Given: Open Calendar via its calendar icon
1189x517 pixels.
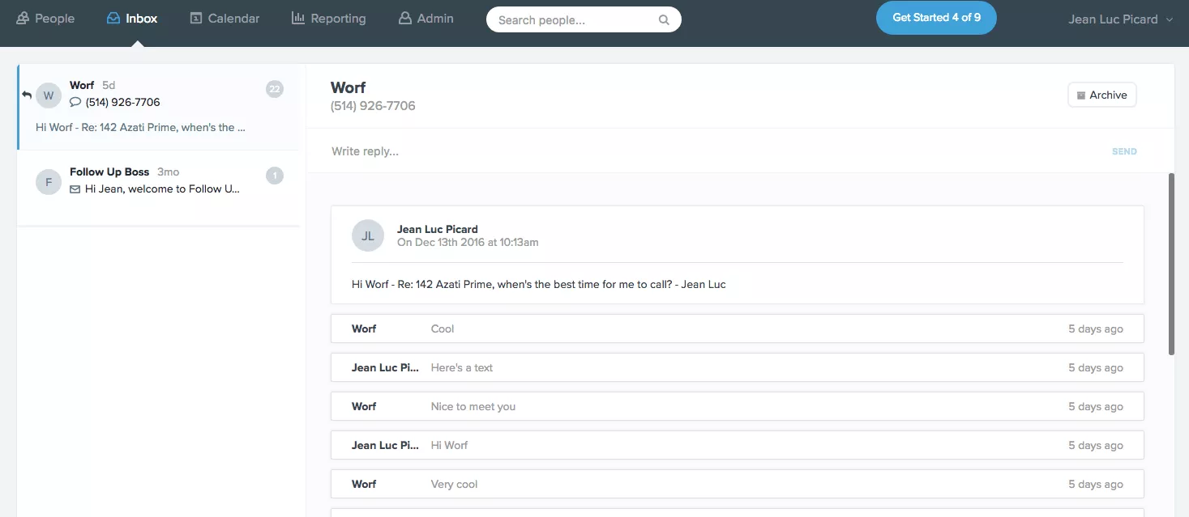Looking at the screenshot, I should [x=196, y=18].
